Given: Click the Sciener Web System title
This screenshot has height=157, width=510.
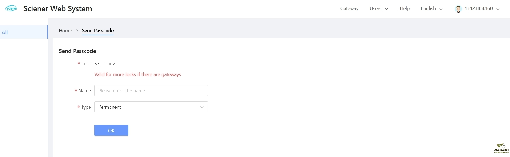Looking at the screenshot, I should [58, 8].
